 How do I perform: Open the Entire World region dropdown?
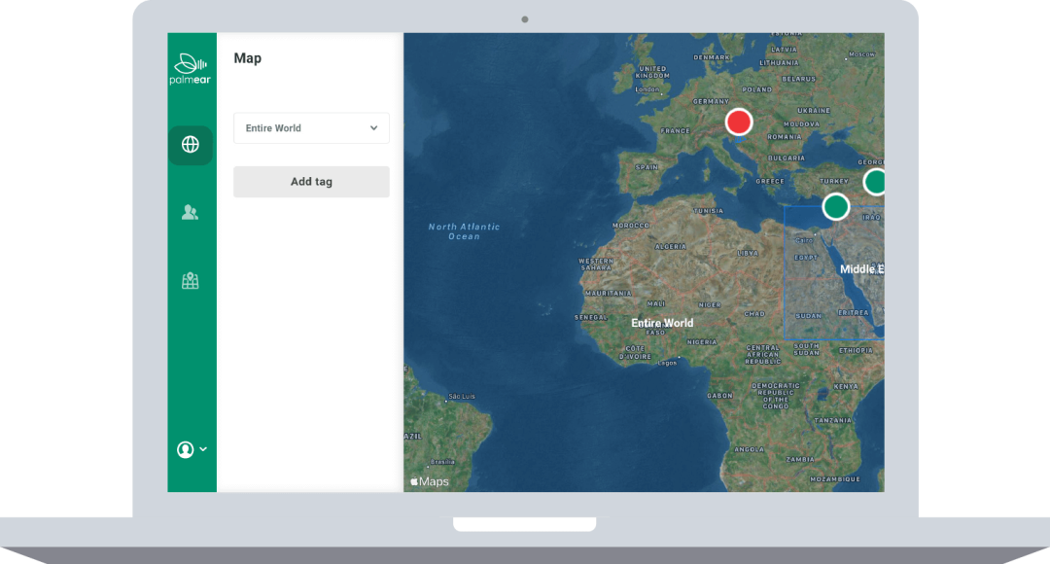click(311, 128)
